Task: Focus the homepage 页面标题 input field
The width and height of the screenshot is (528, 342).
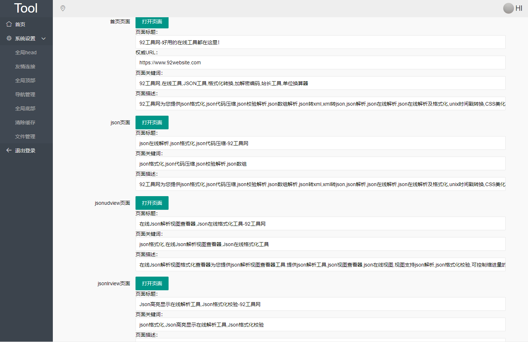Action: click(320, 42)
